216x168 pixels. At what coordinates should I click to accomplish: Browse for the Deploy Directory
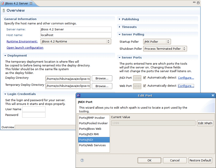coord(102,78)
